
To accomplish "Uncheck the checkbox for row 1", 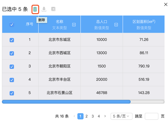I will pos(12,40).
